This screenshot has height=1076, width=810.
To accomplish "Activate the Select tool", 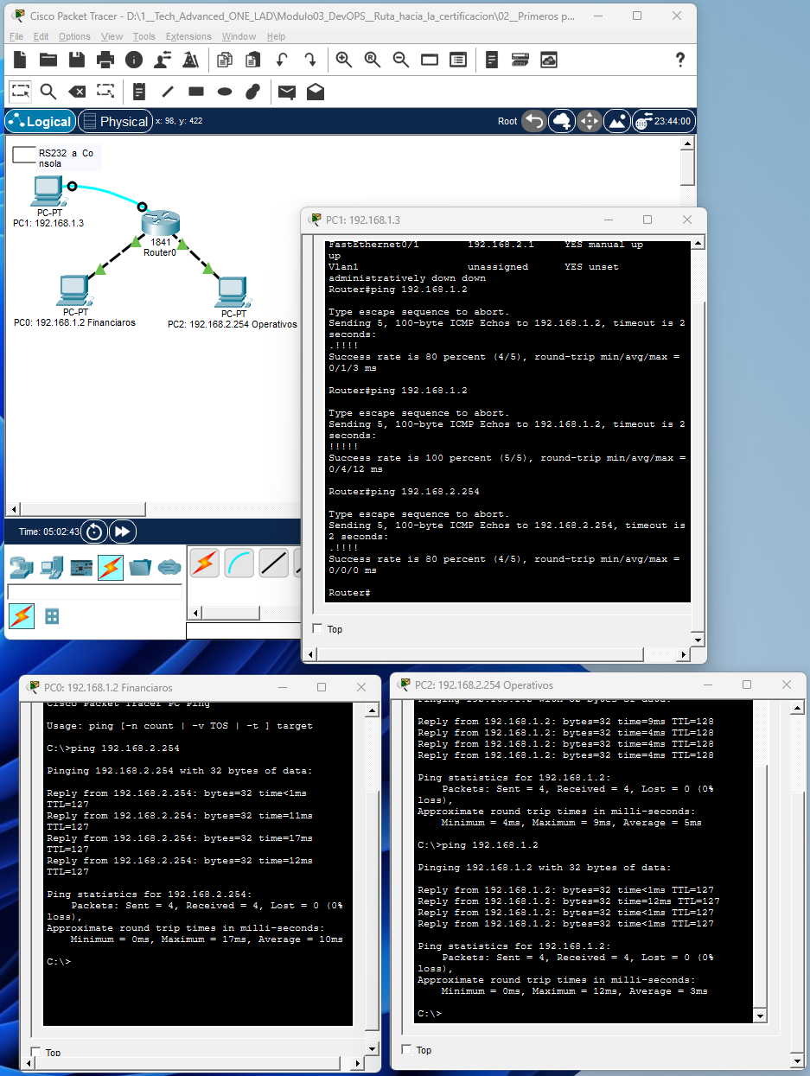I will pyautogui.click(x=21, y=91).
